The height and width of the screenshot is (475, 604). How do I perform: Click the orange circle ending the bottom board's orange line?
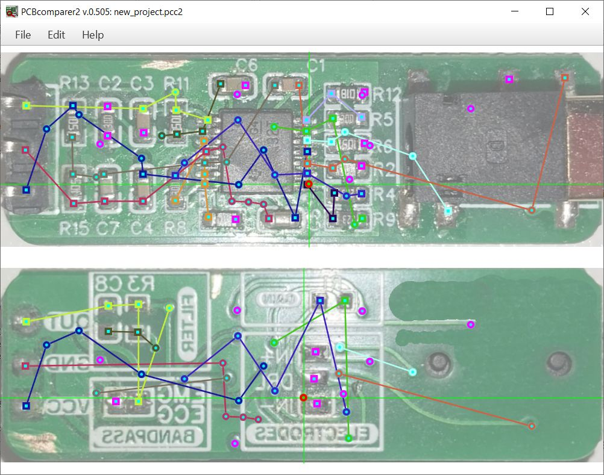coord(532,426)
